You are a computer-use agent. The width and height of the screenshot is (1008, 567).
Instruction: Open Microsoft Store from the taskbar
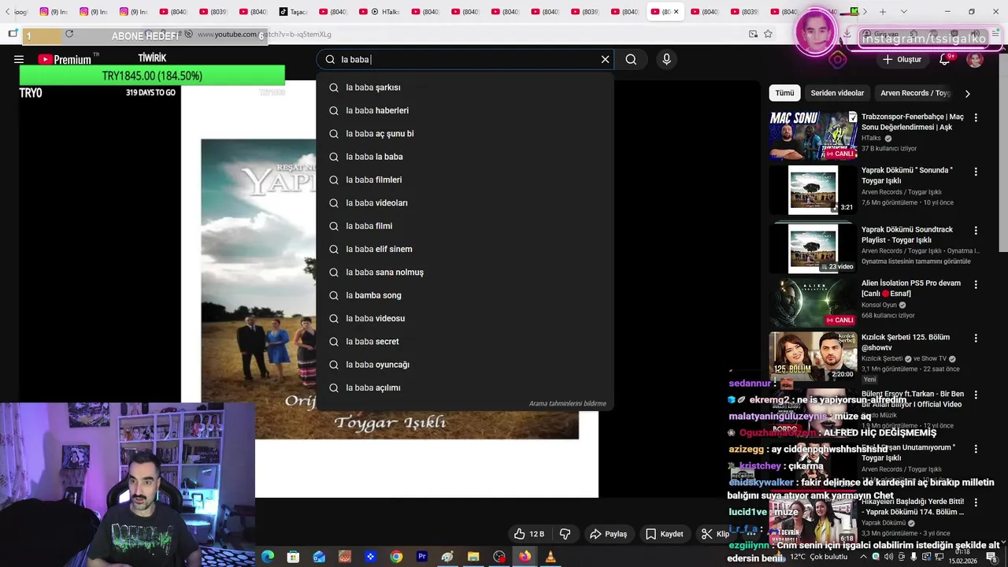(294, 557)
